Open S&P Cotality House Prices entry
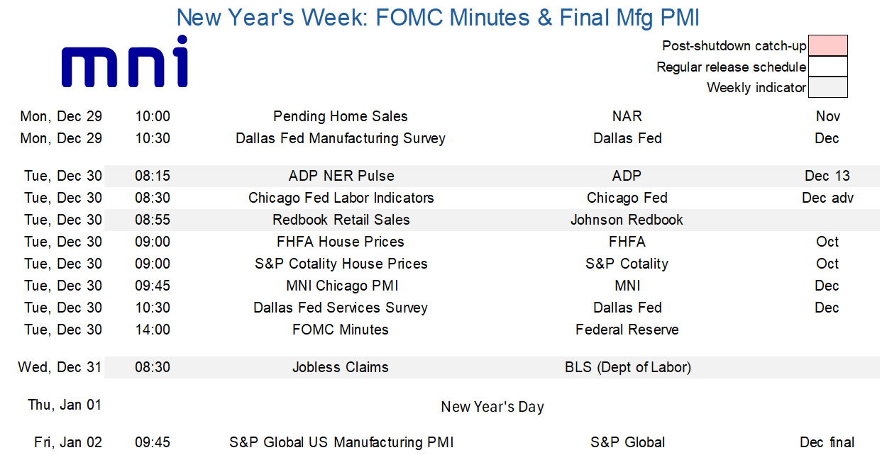This screenshot has width=882, height=455. coord(341,264)
